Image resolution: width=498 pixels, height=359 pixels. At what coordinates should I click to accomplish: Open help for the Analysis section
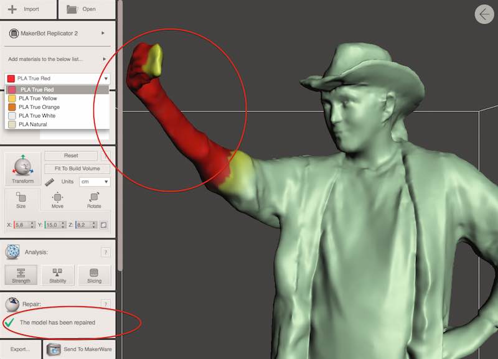pos(106,252)
